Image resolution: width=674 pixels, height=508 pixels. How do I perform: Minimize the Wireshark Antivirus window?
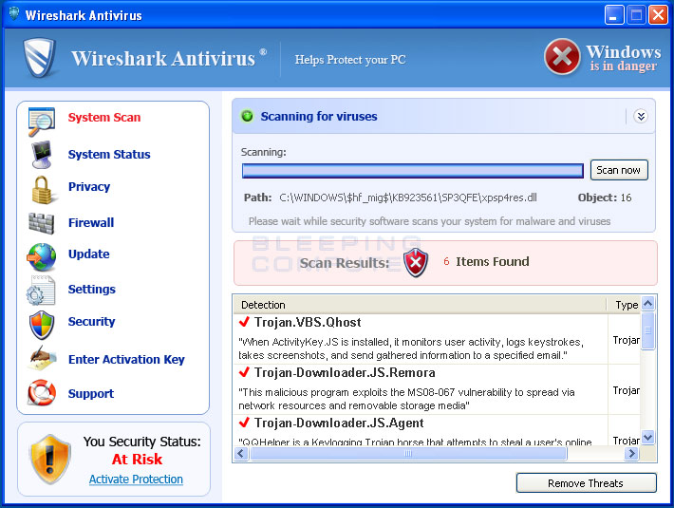[x=614, y=15]
